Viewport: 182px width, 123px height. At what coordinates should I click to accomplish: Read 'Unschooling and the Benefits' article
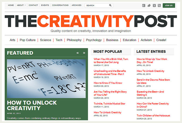[110, 73]
